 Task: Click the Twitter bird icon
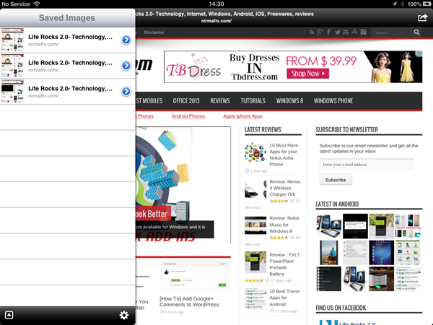[338, 32]
